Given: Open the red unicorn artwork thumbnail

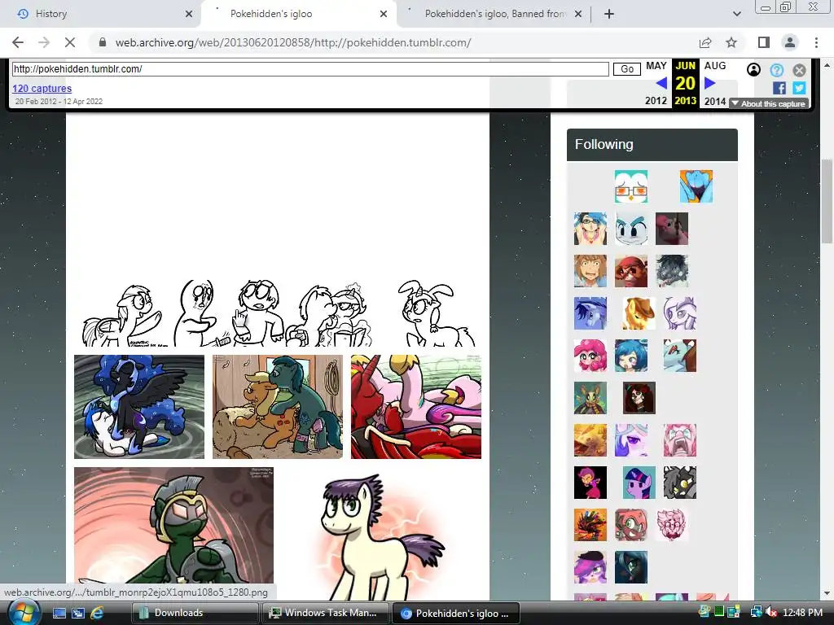Looking at the screenshot, I should click(416, 407).
